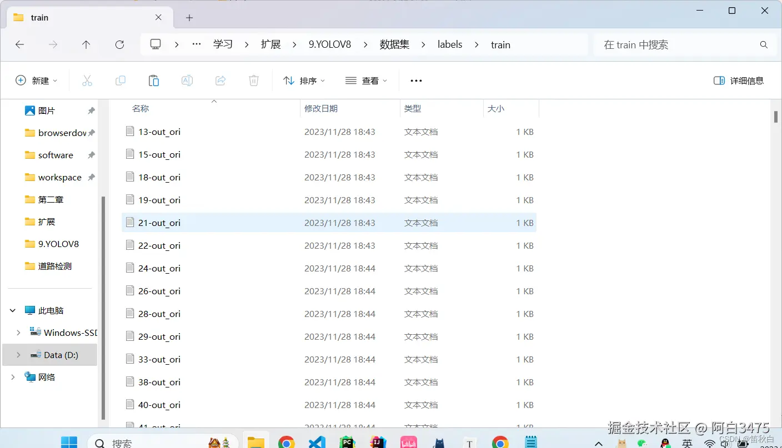The width and height of the screenshot is (782, 448).
Task: Rename the selected file using toolbar icon
Action: [x=187, y=80]
